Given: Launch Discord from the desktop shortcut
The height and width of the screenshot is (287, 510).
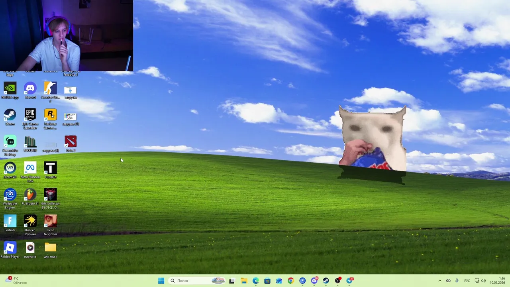Looking at the screenshot, I should point(30,91).
